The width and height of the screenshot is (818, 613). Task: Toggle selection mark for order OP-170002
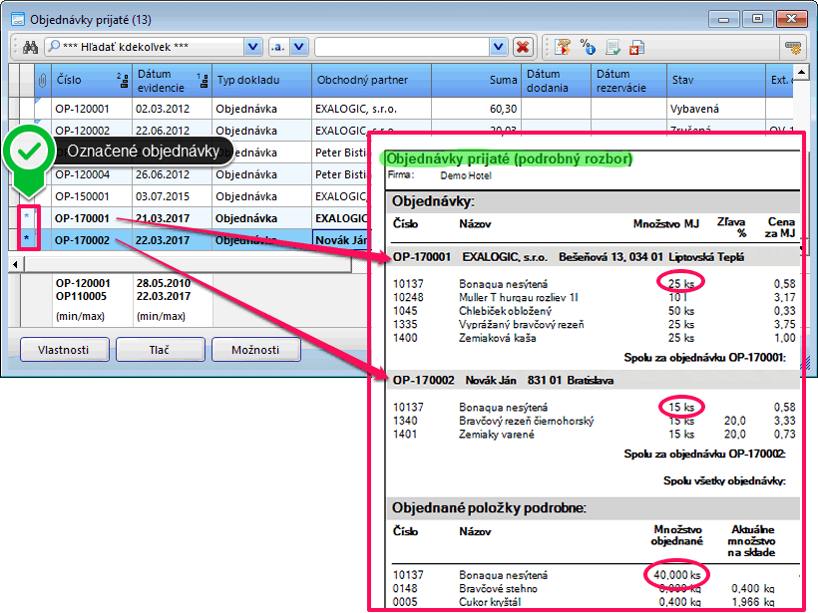click(x=26, y=239)
